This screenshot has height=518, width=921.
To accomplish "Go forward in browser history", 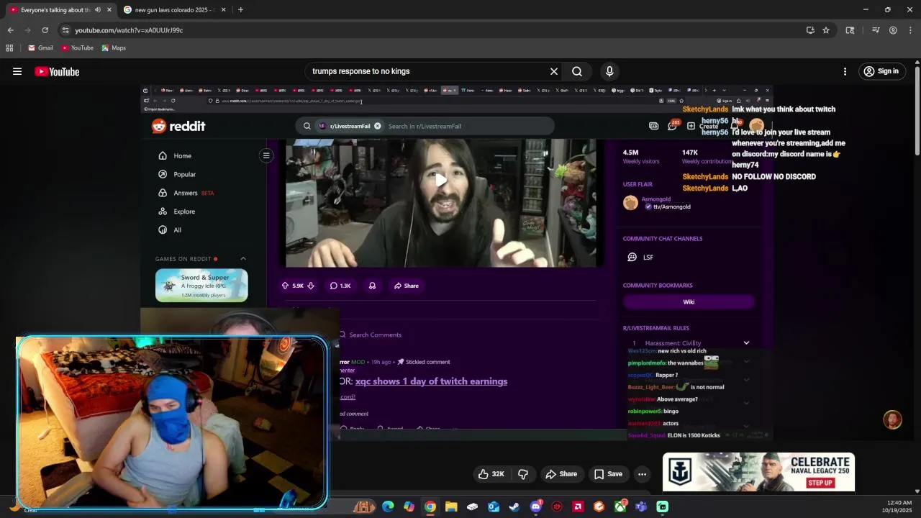I will tap(27, 30).
